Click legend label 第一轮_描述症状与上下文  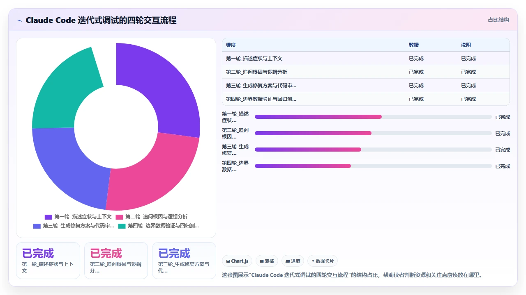click(83, 217)
